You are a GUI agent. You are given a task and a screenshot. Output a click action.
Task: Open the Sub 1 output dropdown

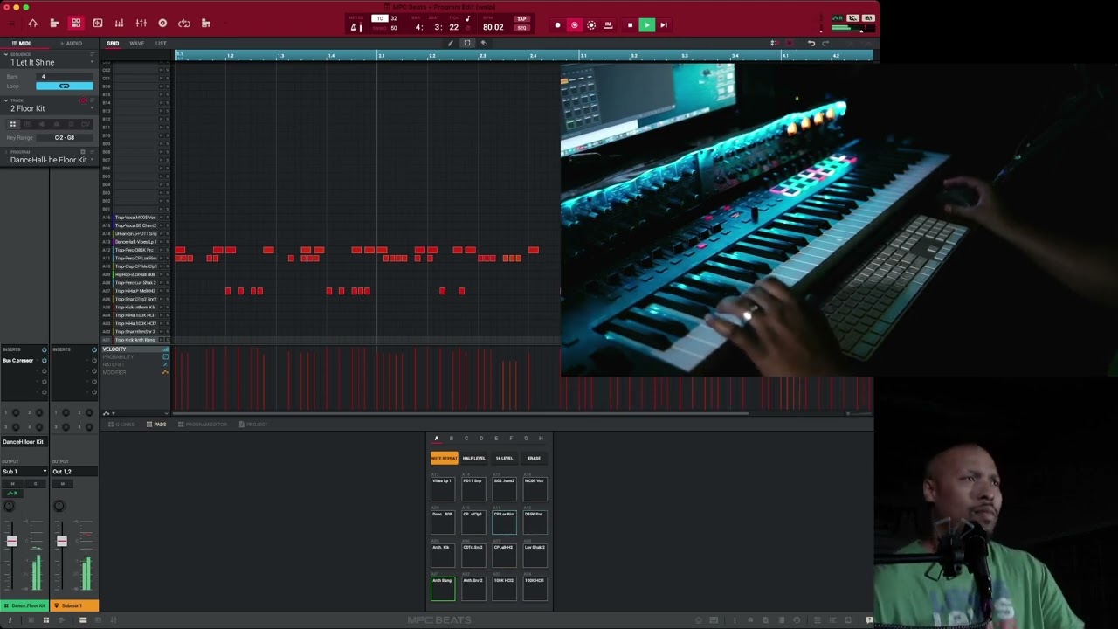(24, 472)
